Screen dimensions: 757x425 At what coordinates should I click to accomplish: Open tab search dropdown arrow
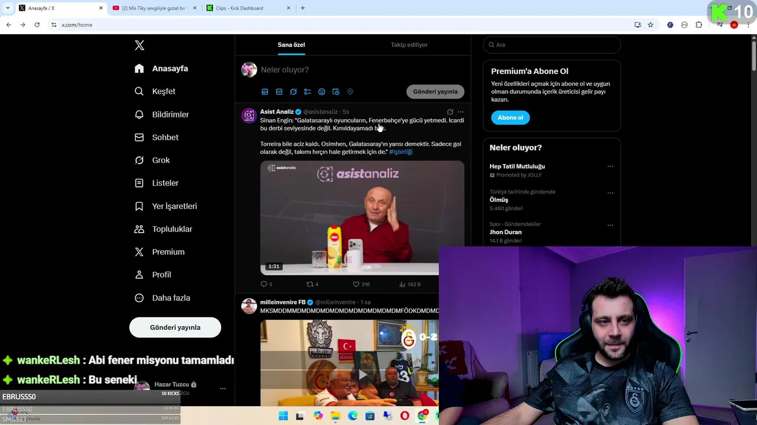click(x=7, y=8)
